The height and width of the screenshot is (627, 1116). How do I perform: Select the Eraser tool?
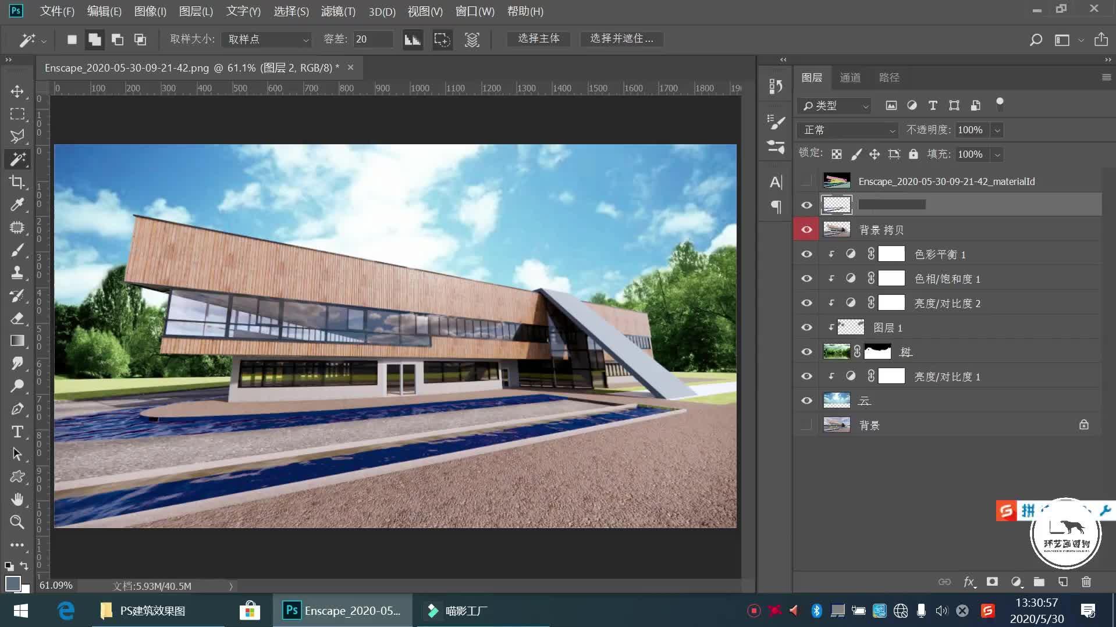point(17,318)
